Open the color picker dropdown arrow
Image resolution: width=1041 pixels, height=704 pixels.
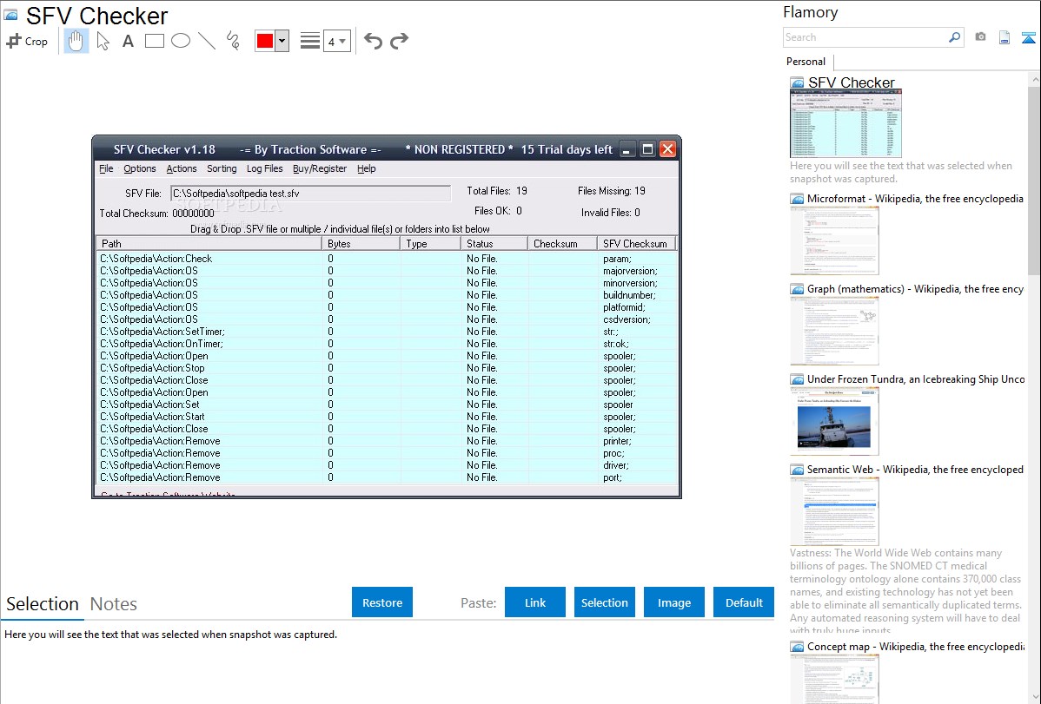tap(282, 41)
